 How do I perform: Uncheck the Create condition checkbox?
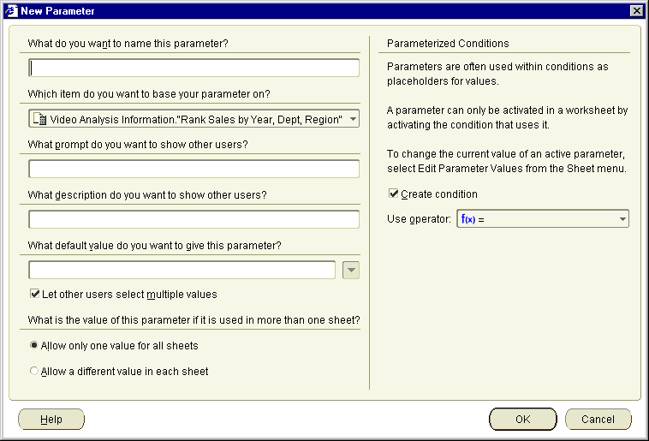tap(393, 194)
